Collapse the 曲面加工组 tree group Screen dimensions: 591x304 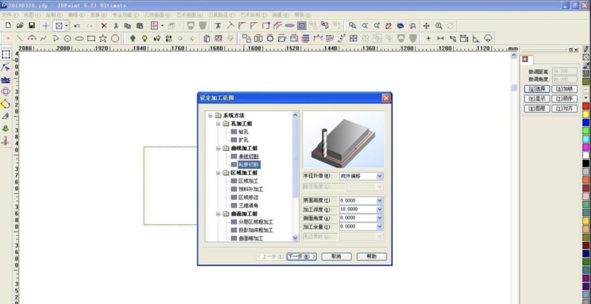[x=218, y=214]
